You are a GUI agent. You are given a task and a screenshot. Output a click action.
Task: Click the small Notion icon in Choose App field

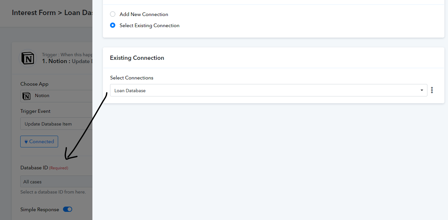[26, 96]
